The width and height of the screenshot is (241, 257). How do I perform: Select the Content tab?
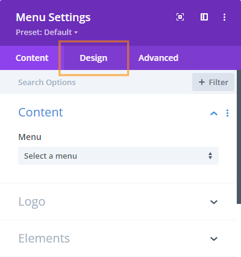[x=32, y=58]
